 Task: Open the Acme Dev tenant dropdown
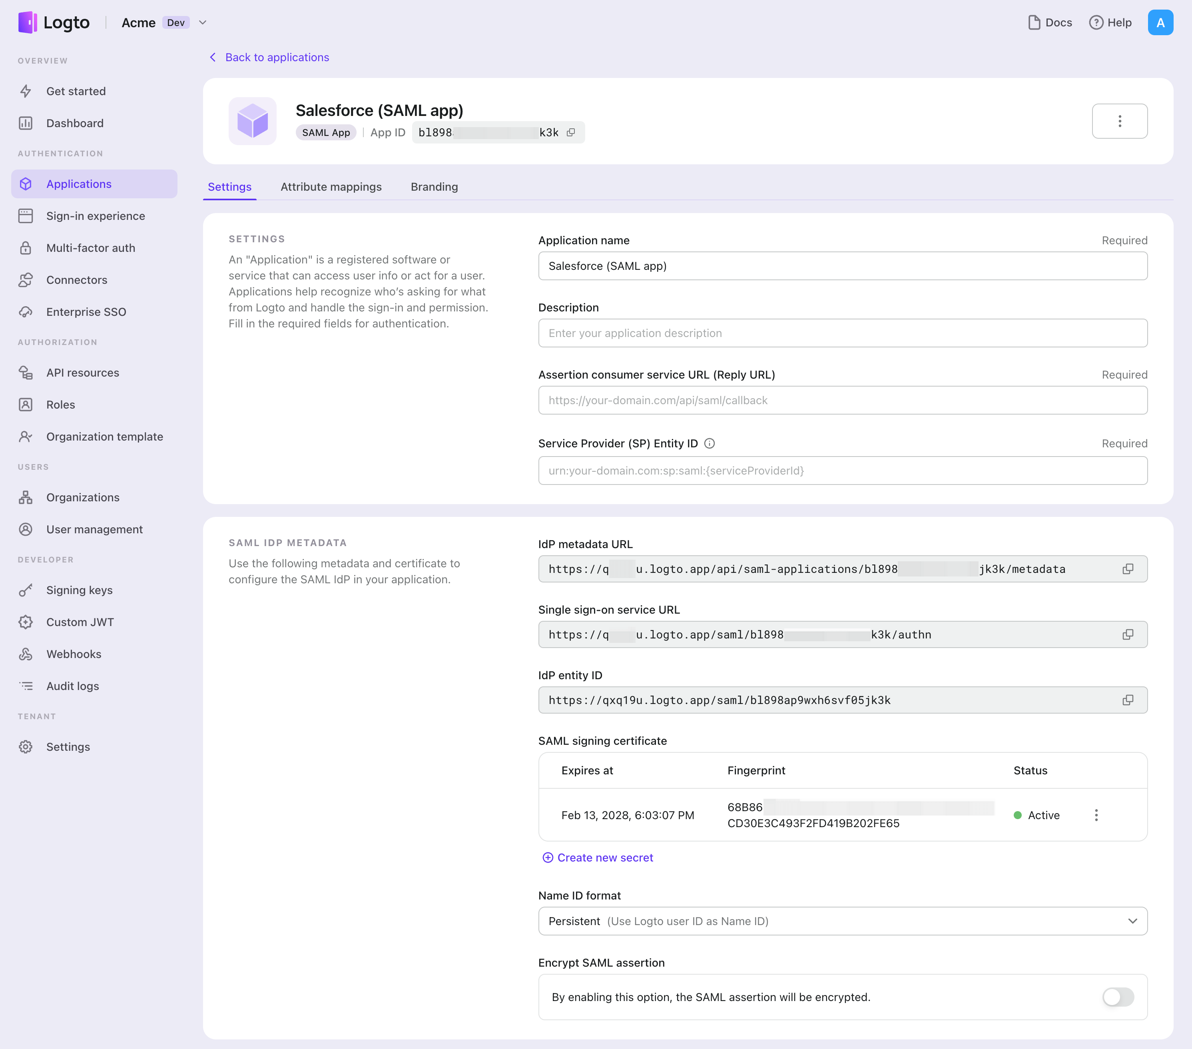164,23
